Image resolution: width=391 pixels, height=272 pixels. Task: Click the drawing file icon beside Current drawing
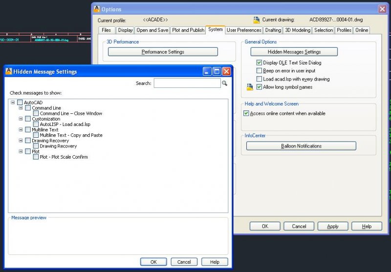pyautogui.click(x=257, y=20)
